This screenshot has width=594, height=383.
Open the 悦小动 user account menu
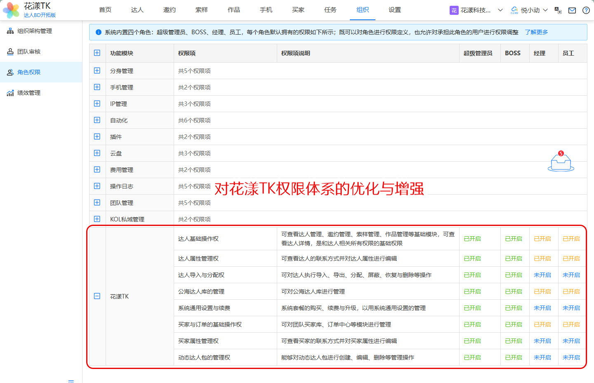[530, 10]
